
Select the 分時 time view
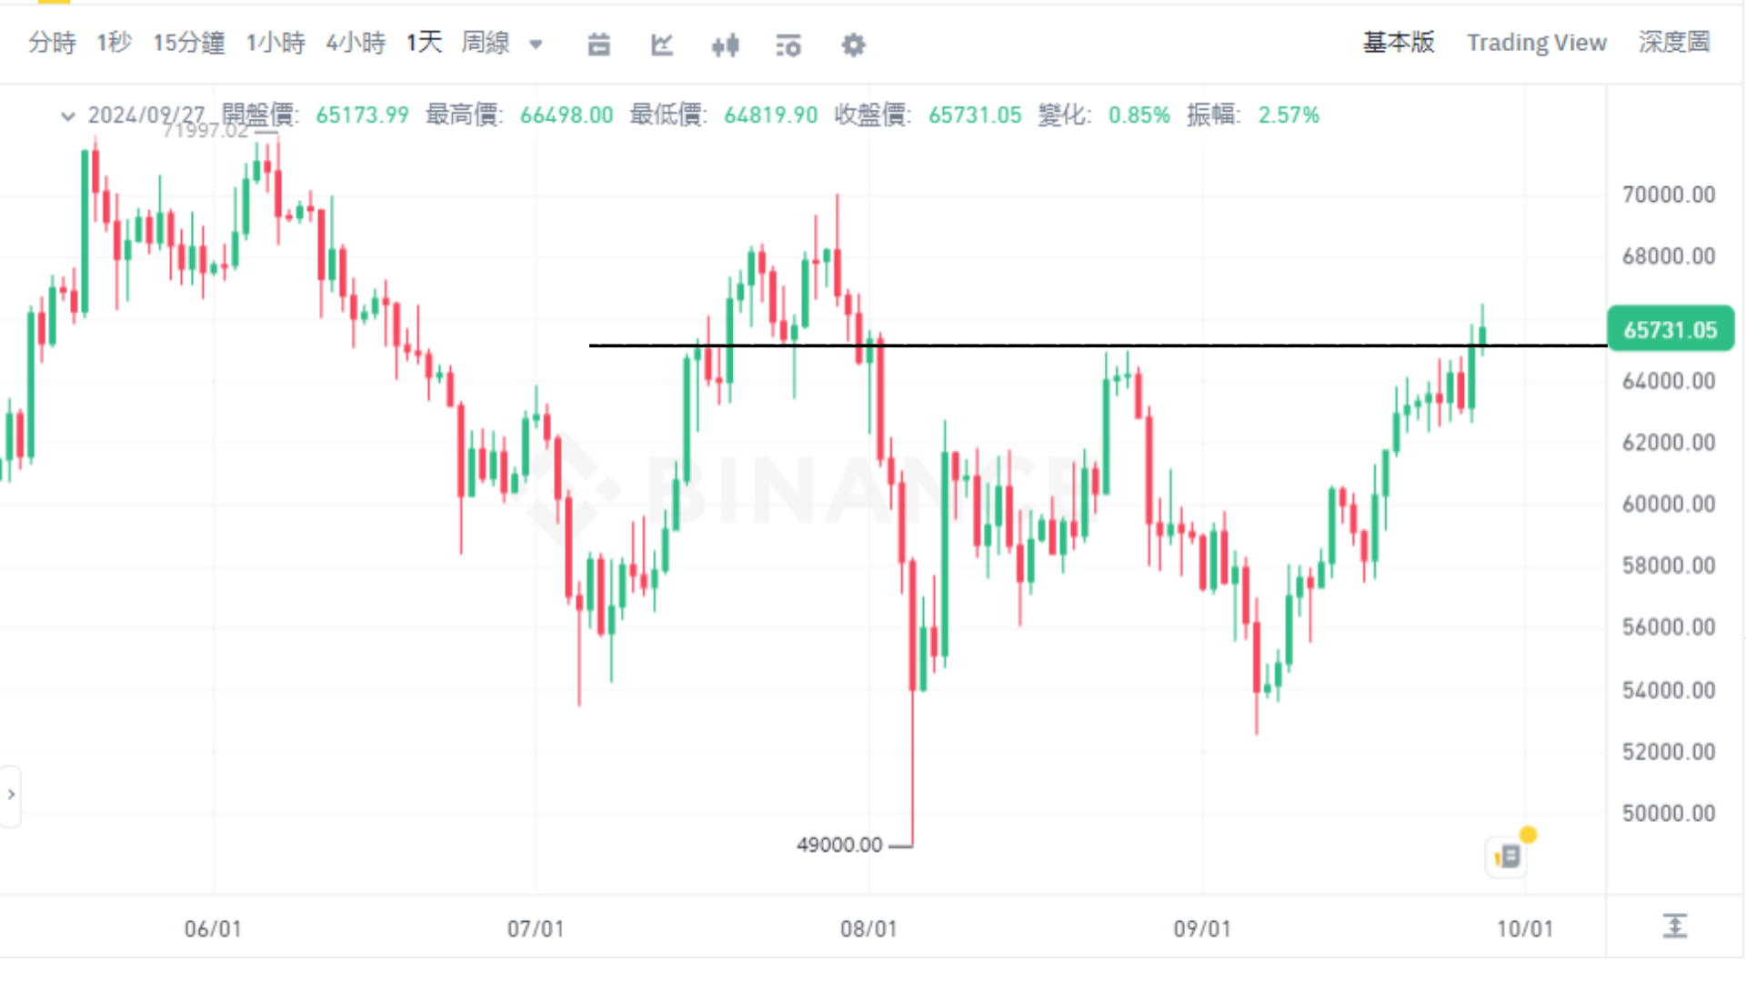(x=52, y=43)
